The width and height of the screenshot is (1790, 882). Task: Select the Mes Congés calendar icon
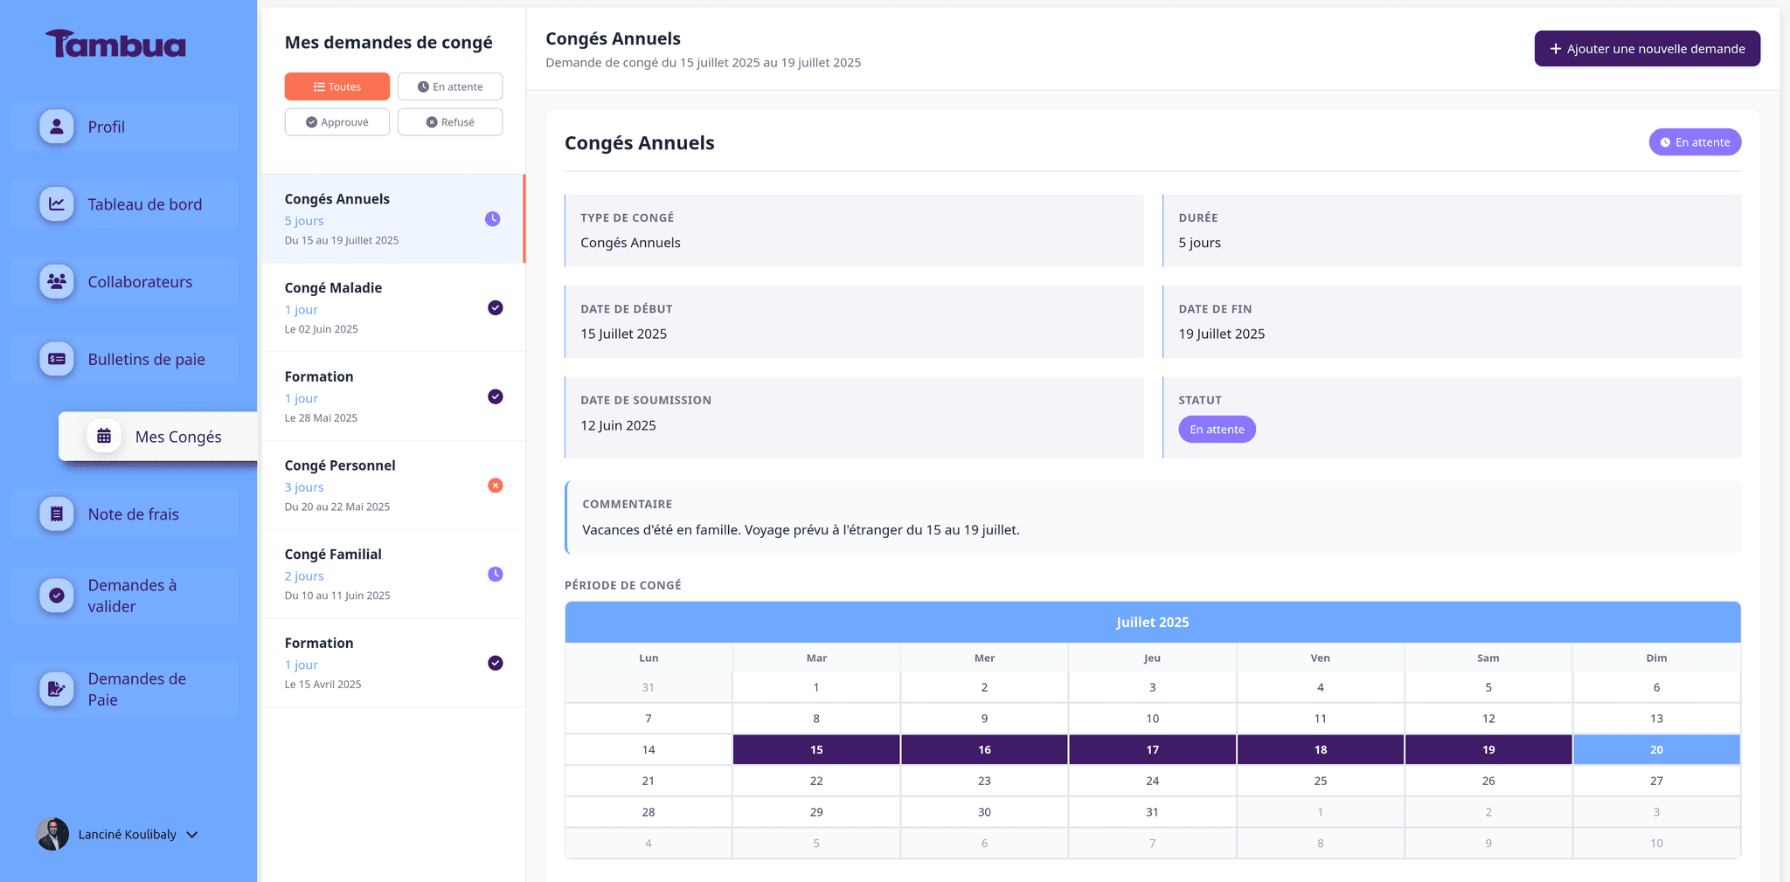pyautogui.click(x=104, y=435)
